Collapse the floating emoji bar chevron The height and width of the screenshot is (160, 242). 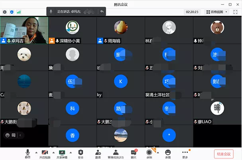pyautogui.click(x=20, y=135)
